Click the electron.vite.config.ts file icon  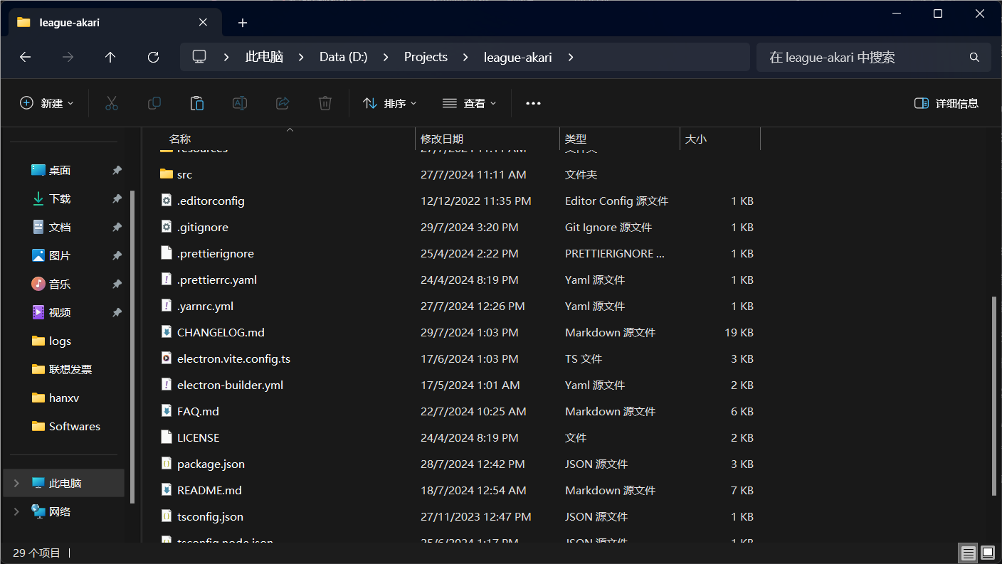[x=167, y=358]
